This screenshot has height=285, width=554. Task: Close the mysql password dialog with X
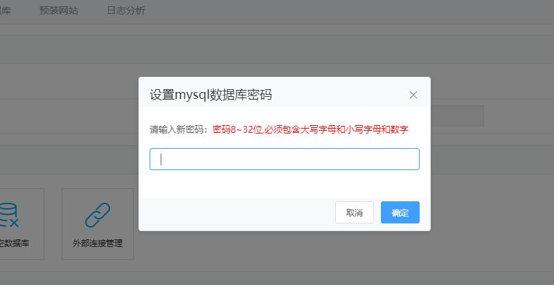point(413,95)
